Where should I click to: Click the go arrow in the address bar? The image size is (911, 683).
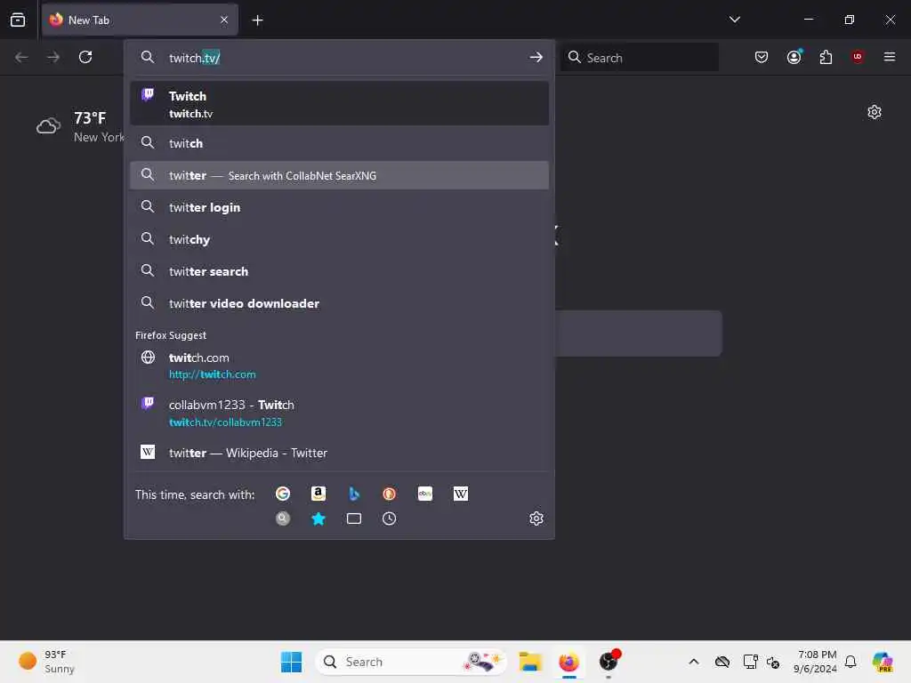click(x=536, y=57)
